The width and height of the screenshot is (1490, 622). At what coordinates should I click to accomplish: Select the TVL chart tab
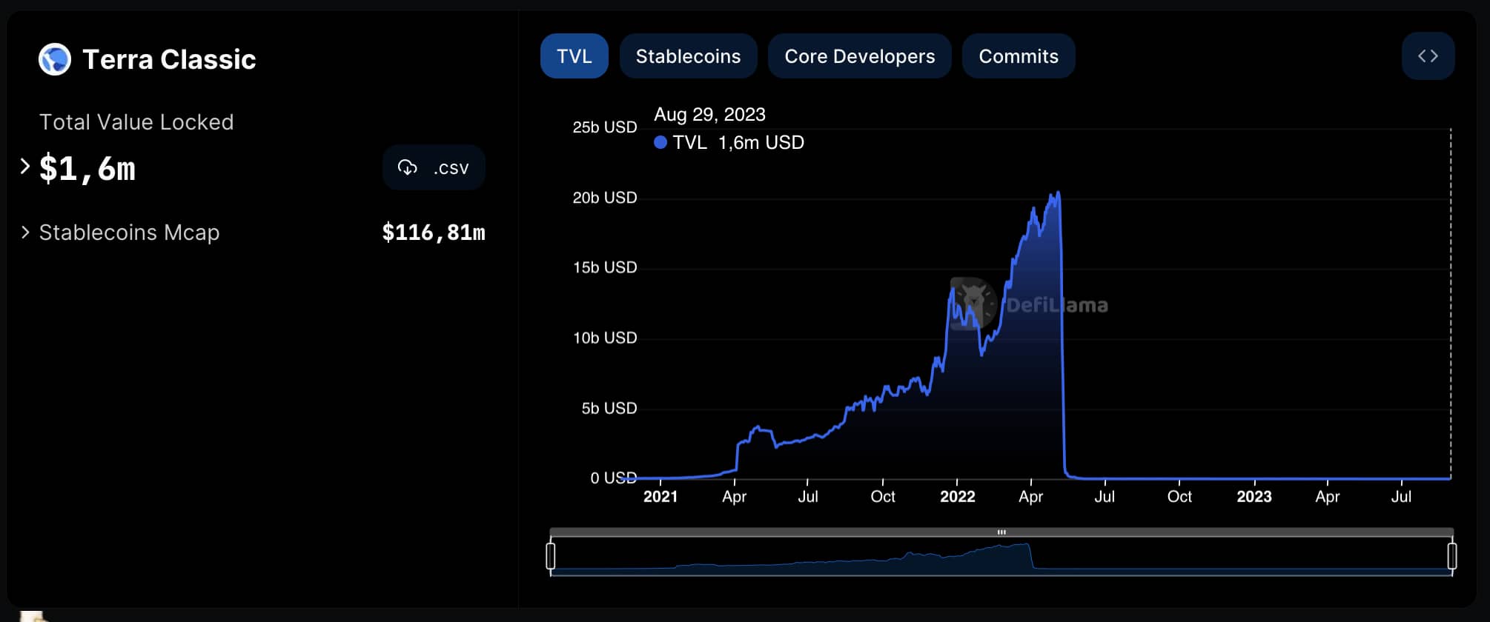575,56
